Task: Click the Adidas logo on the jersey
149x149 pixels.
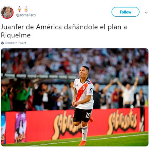Action: pos(77,86)
